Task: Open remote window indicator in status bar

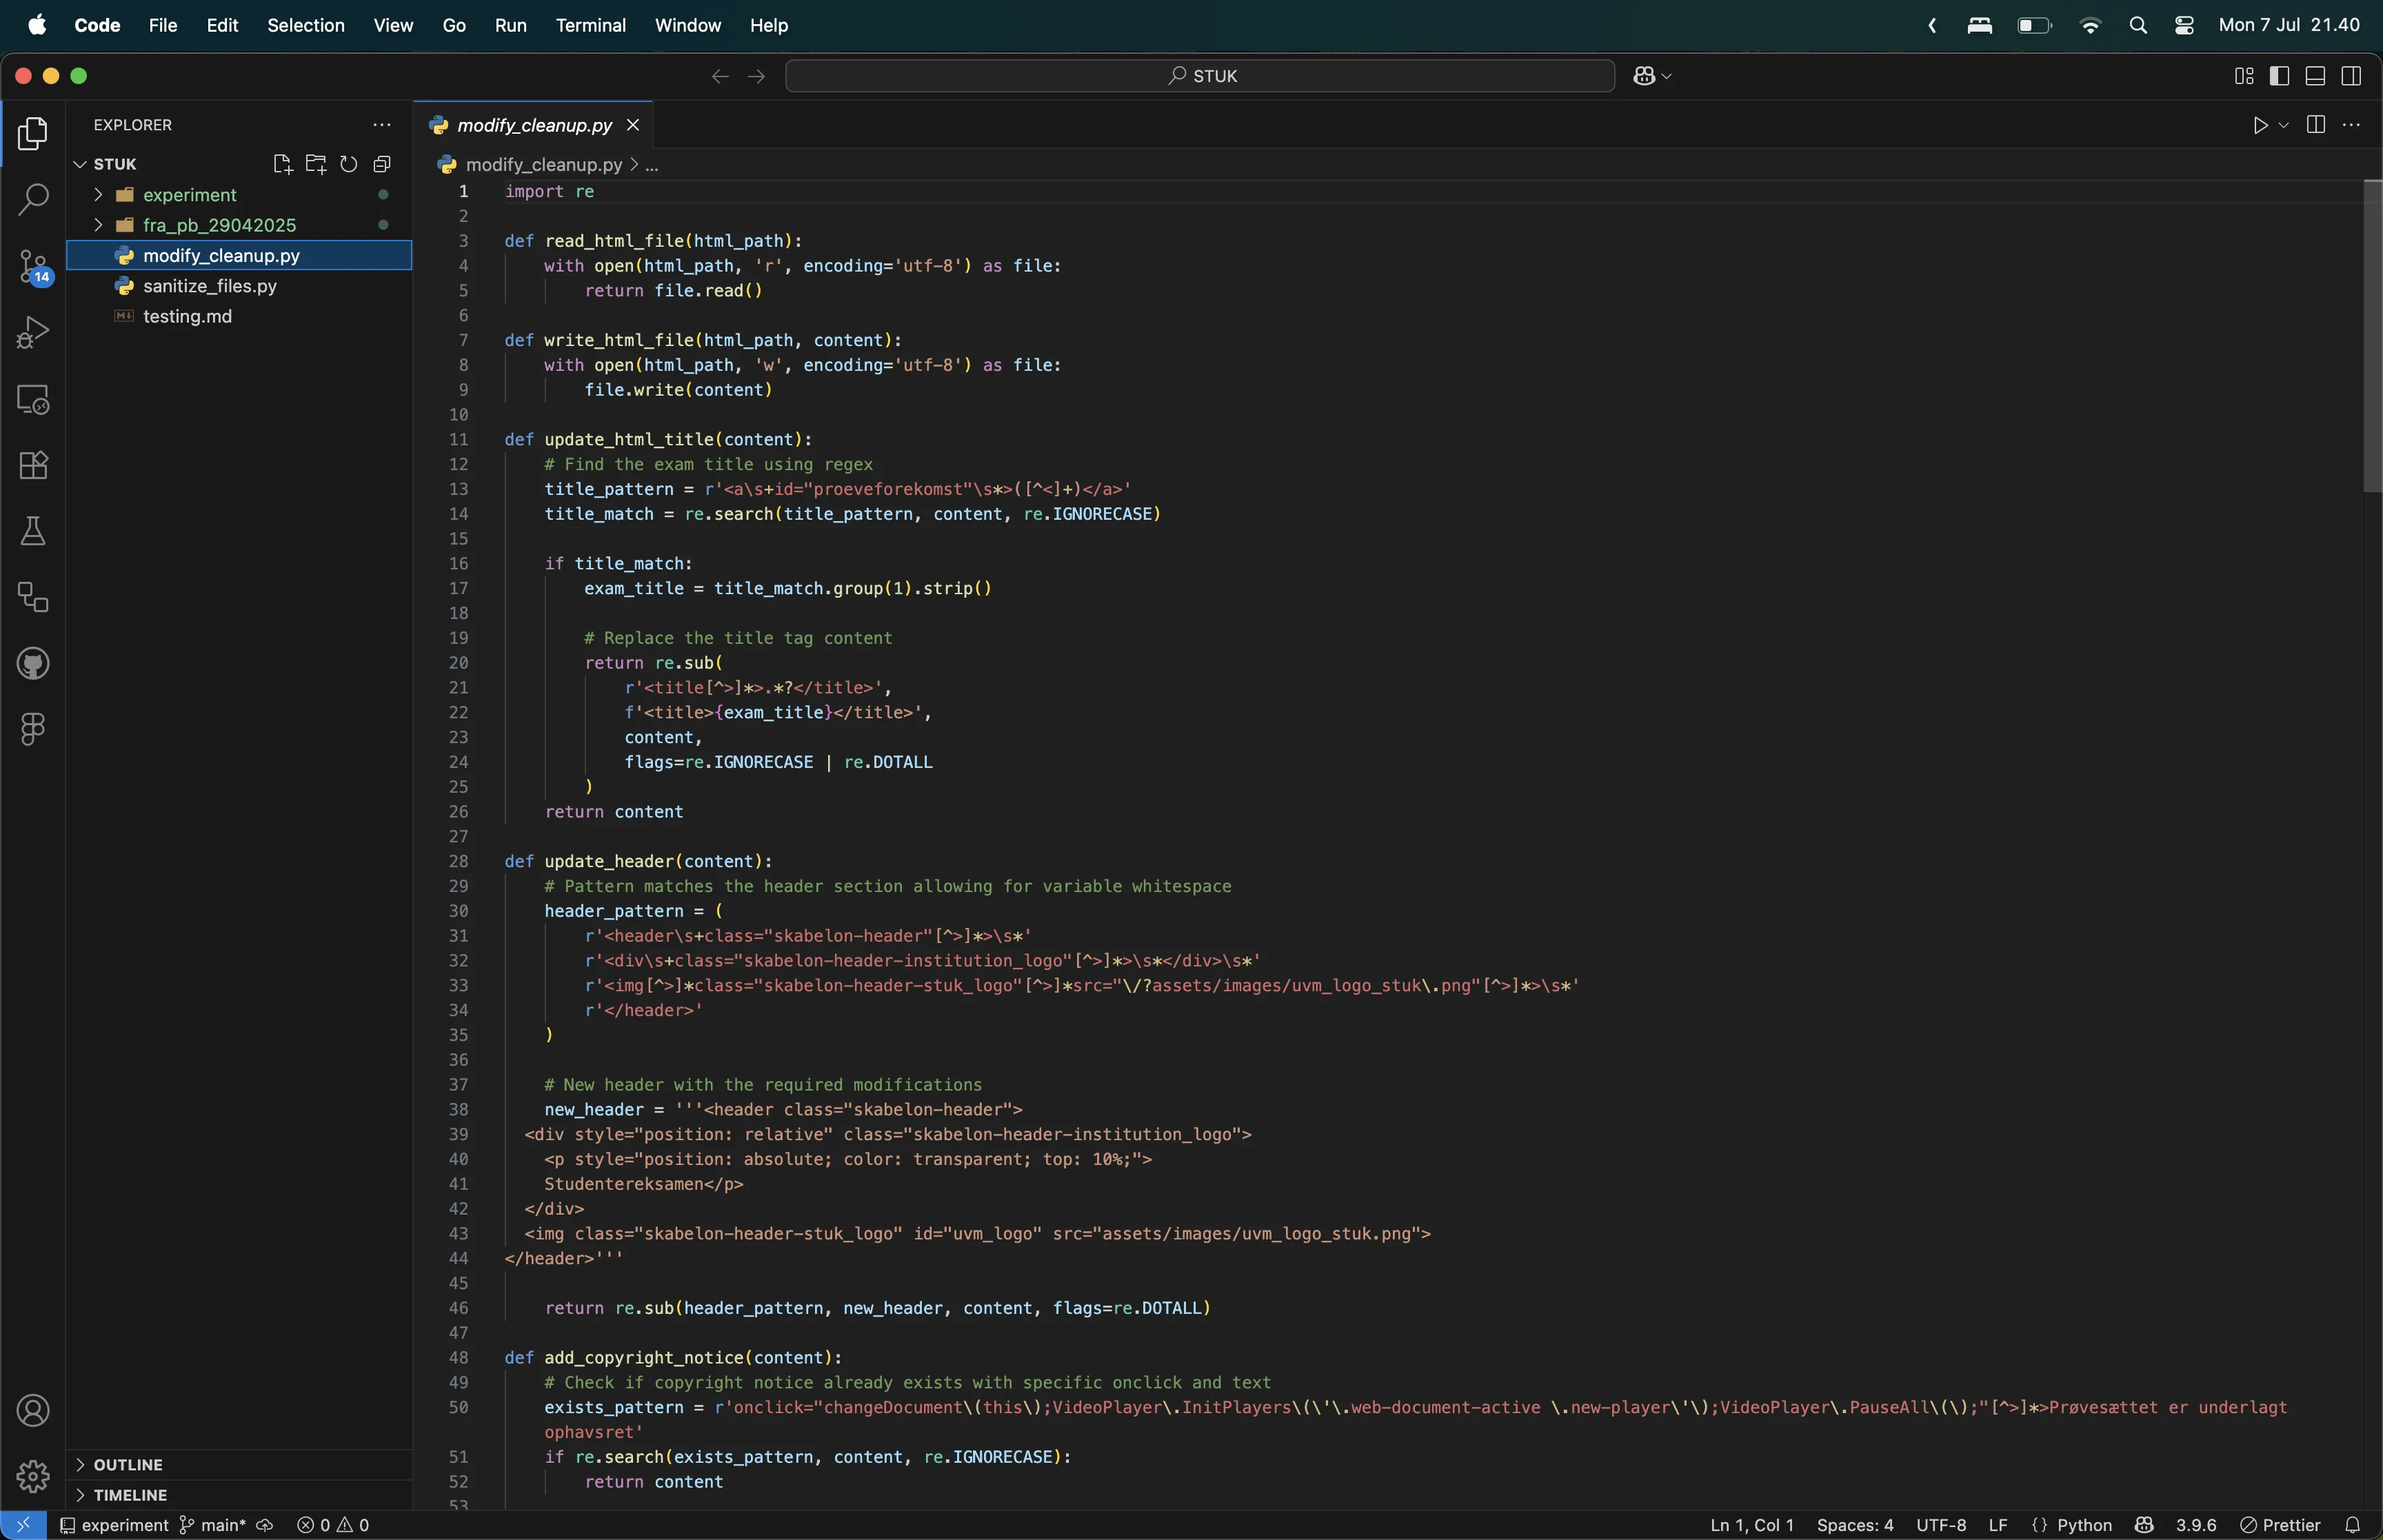Action: pyautogui.click(x=23, y=1525)
